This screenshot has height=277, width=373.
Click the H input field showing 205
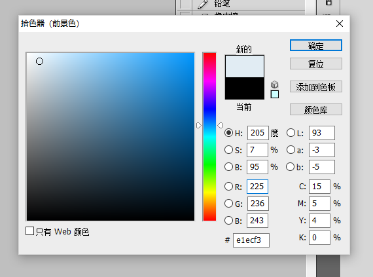(258, 133)
